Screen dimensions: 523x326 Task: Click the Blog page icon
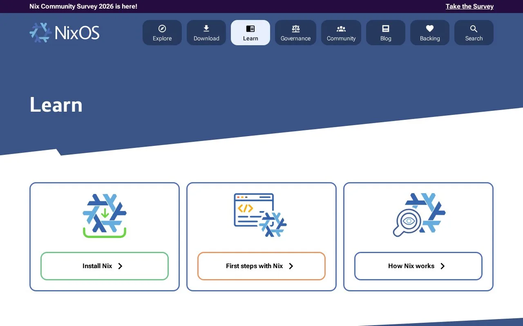pos(386,29)
